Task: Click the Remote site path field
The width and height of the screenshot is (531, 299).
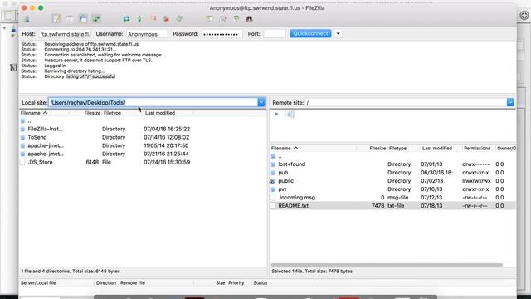Action: coord(406,102)
